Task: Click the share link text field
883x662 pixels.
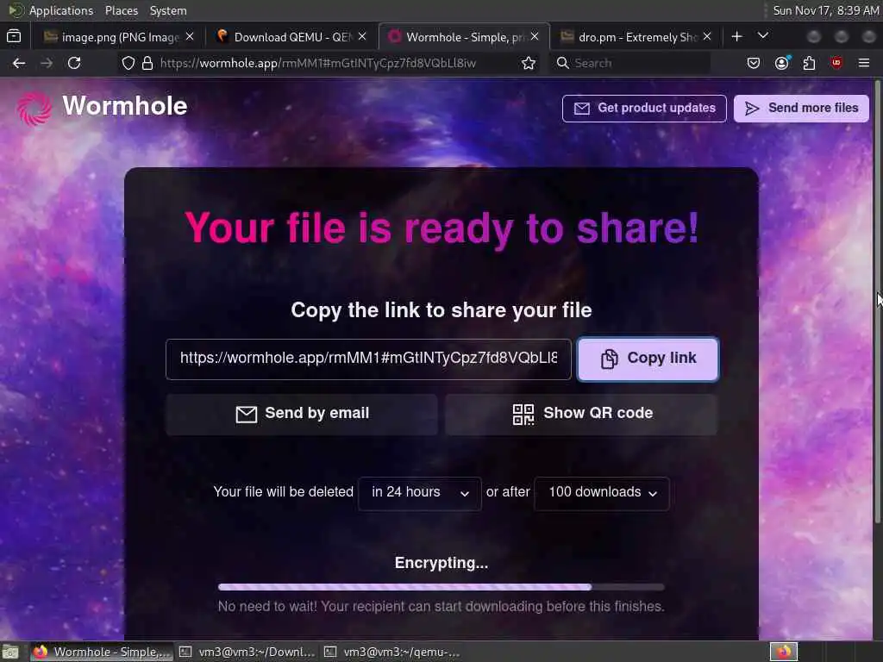Action: 368,359
